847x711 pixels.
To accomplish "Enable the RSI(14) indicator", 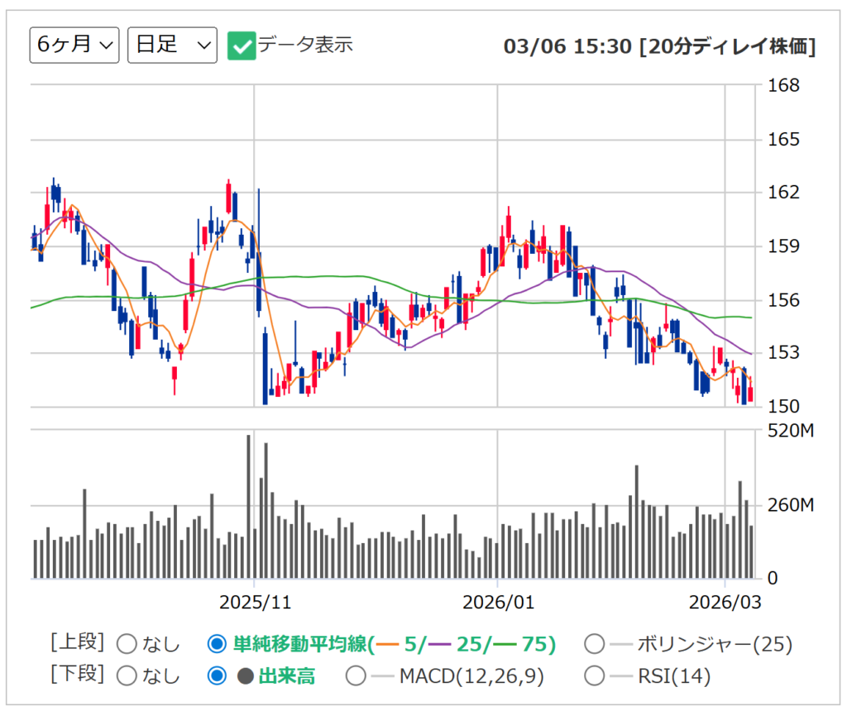I will [595, 675].
